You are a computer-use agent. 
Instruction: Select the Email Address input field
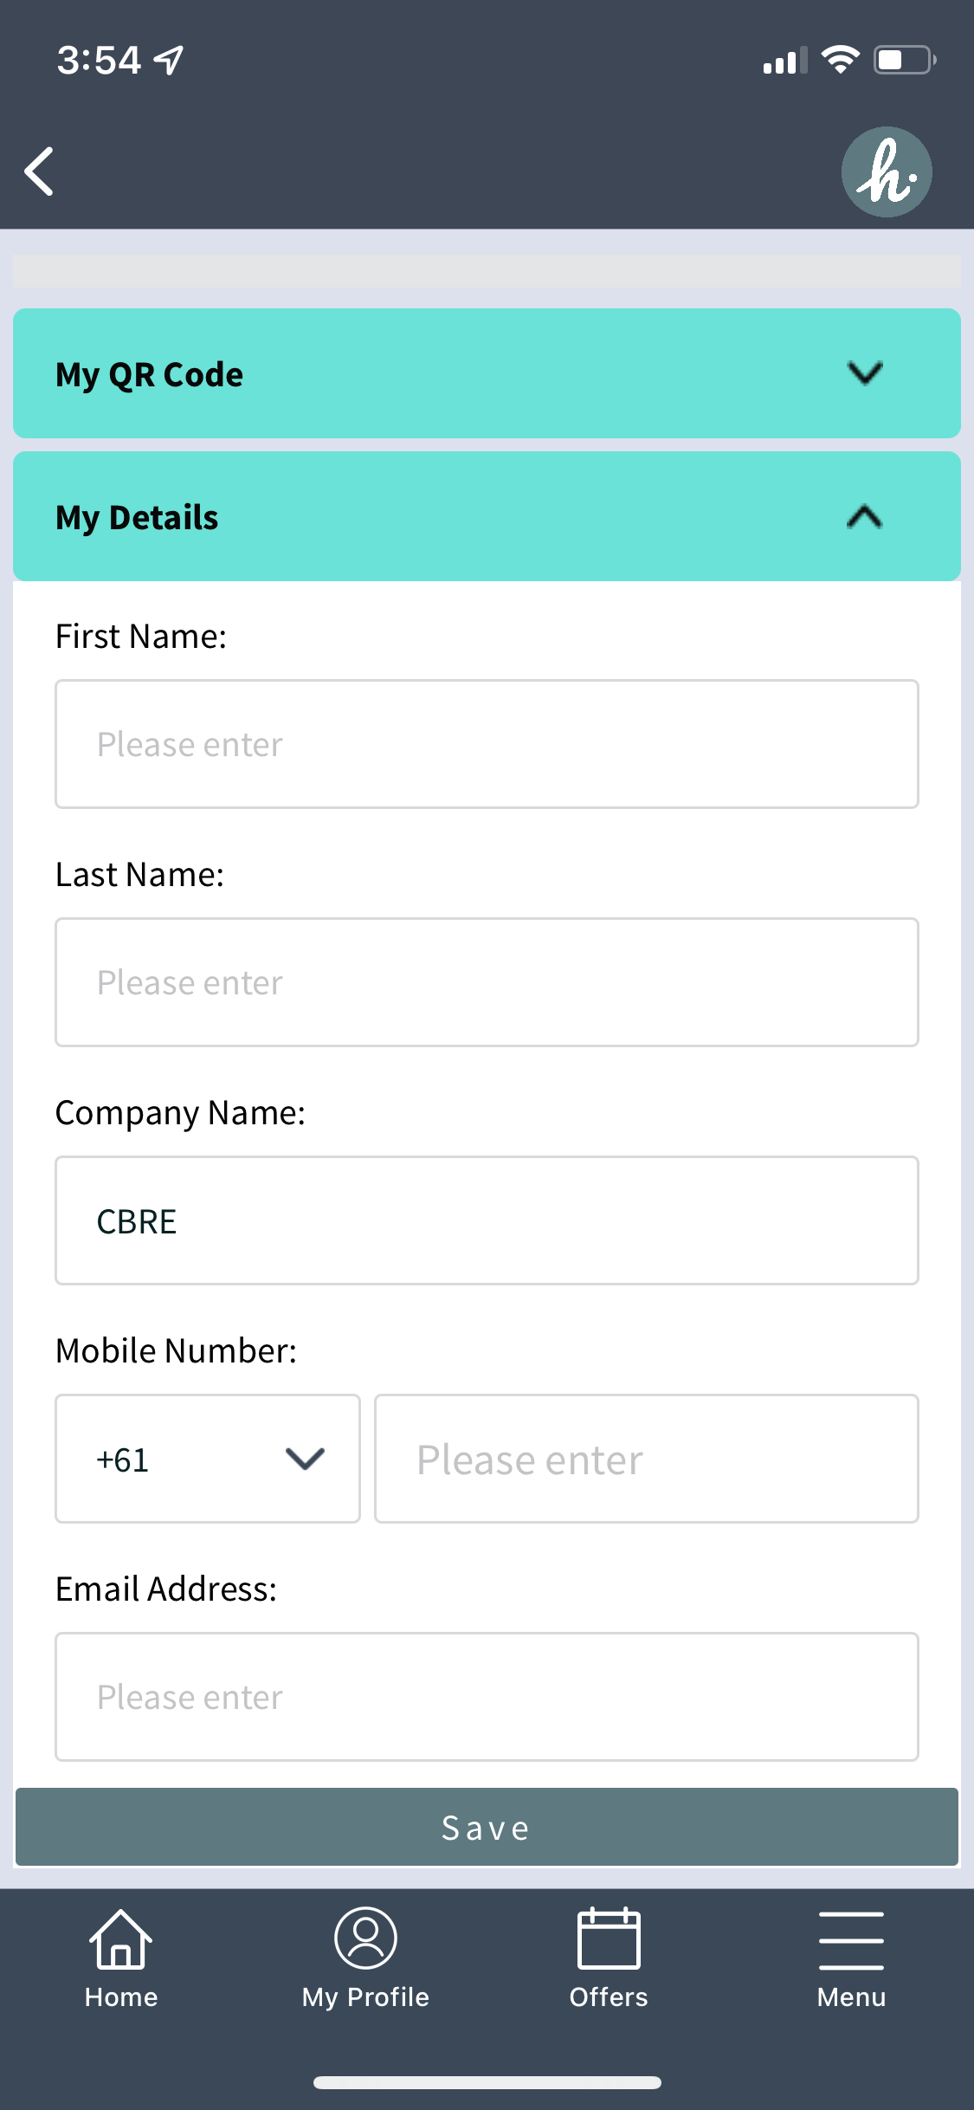click(x=487, y=1697)
